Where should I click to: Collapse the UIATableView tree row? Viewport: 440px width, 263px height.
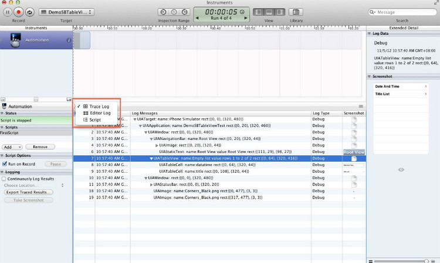151,158
